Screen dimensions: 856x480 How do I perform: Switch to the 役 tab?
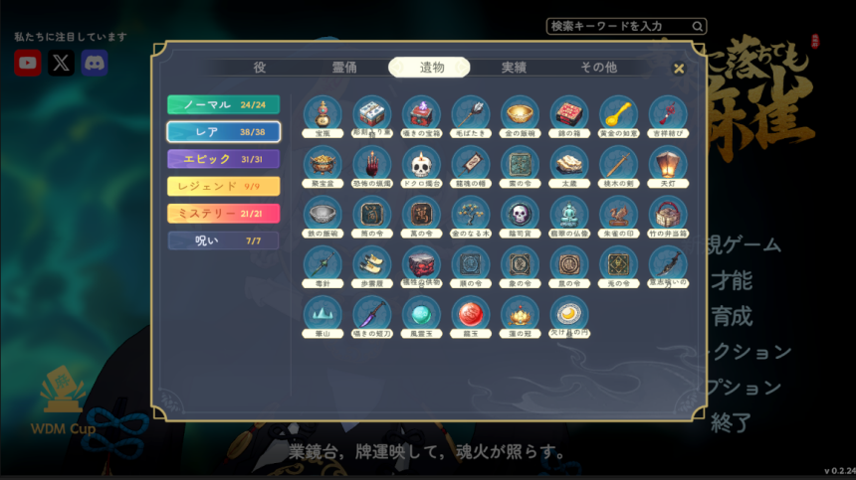point(260,67)
